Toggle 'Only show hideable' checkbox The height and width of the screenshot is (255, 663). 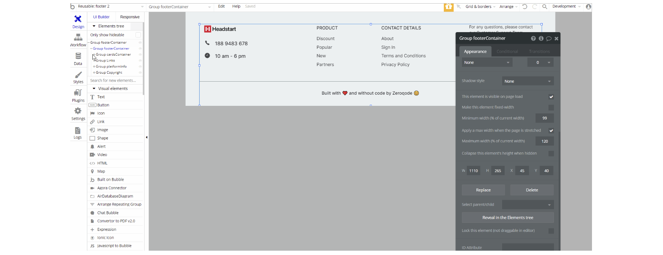click(138, 35)
